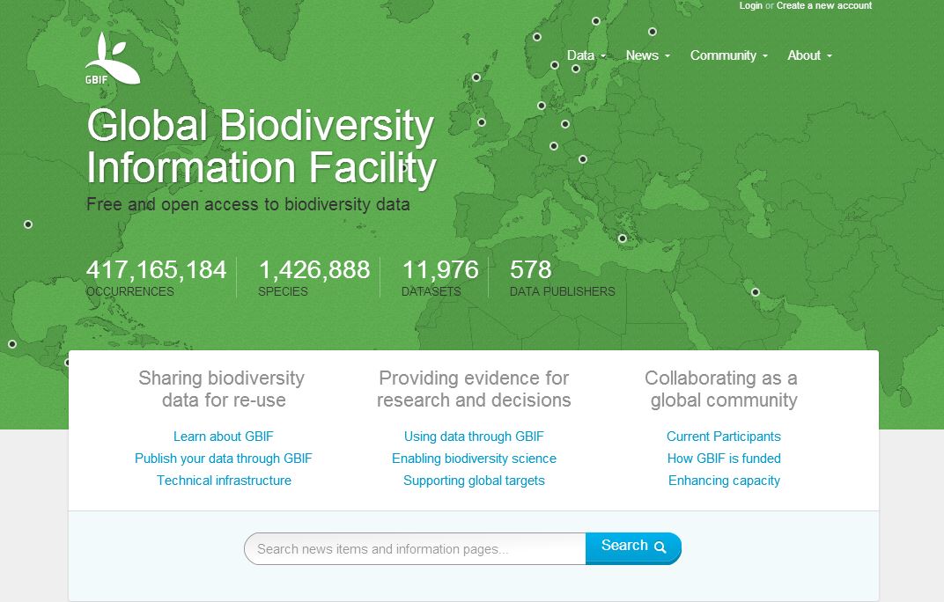
Task: Open Learn about GBIF link
Action: coord(224,437)
